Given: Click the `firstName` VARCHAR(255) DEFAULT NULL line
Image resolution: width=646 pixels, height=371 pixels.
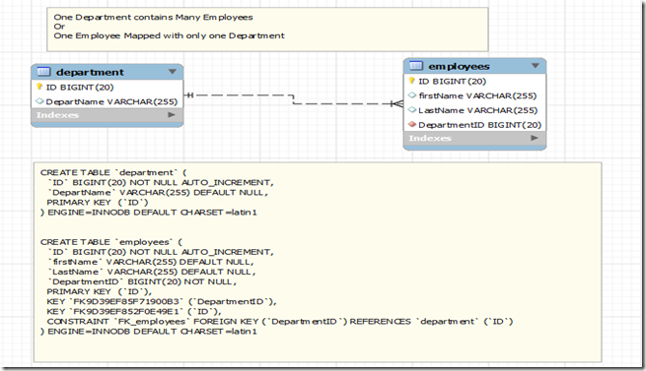Looking at the screenshot, I should pyautogui.click(x=151, y=262).
